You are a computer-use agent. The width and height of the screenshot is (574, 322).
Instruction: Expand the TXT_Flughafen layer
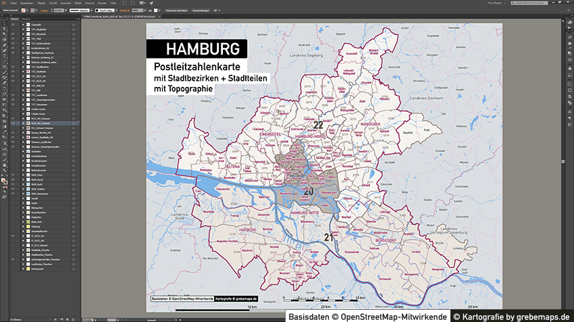[x=23, y=30]
